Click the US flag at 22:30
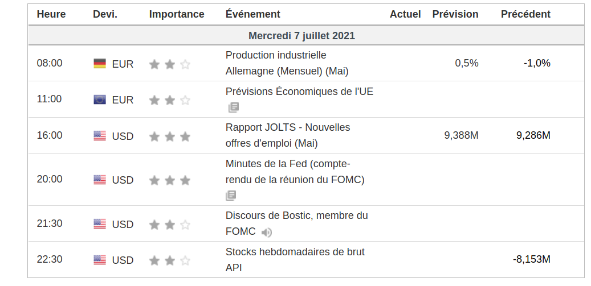The image size is (591, 286). [x=100, y=260]
